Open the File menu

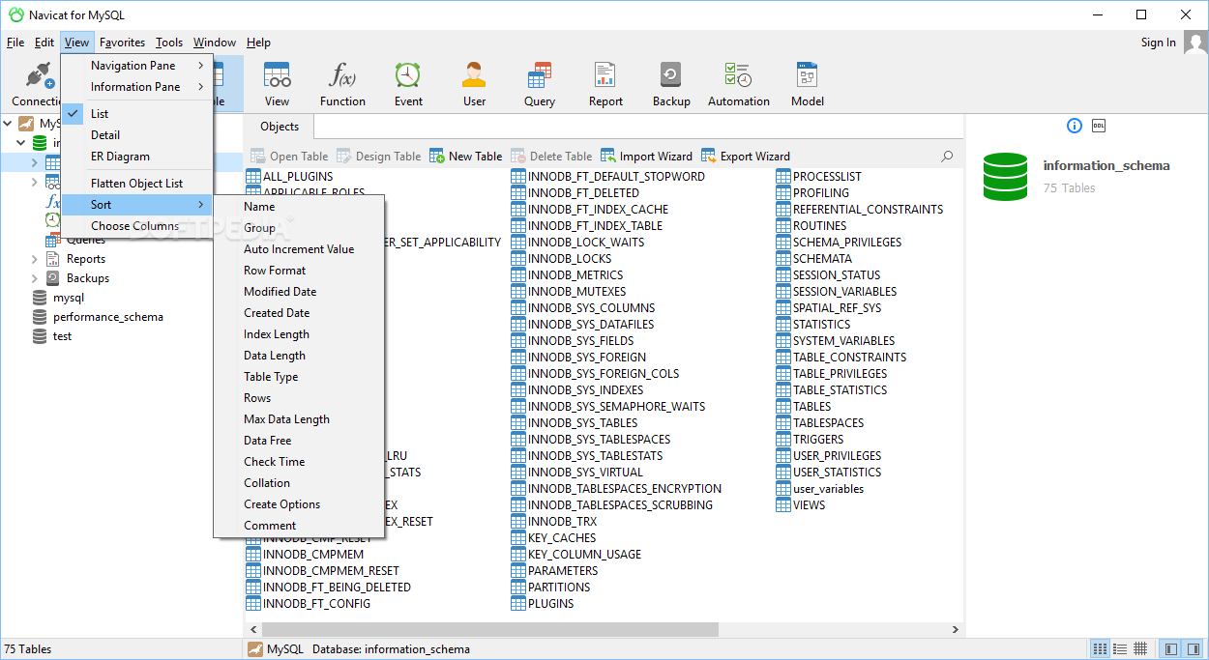(x=15, y=43)
